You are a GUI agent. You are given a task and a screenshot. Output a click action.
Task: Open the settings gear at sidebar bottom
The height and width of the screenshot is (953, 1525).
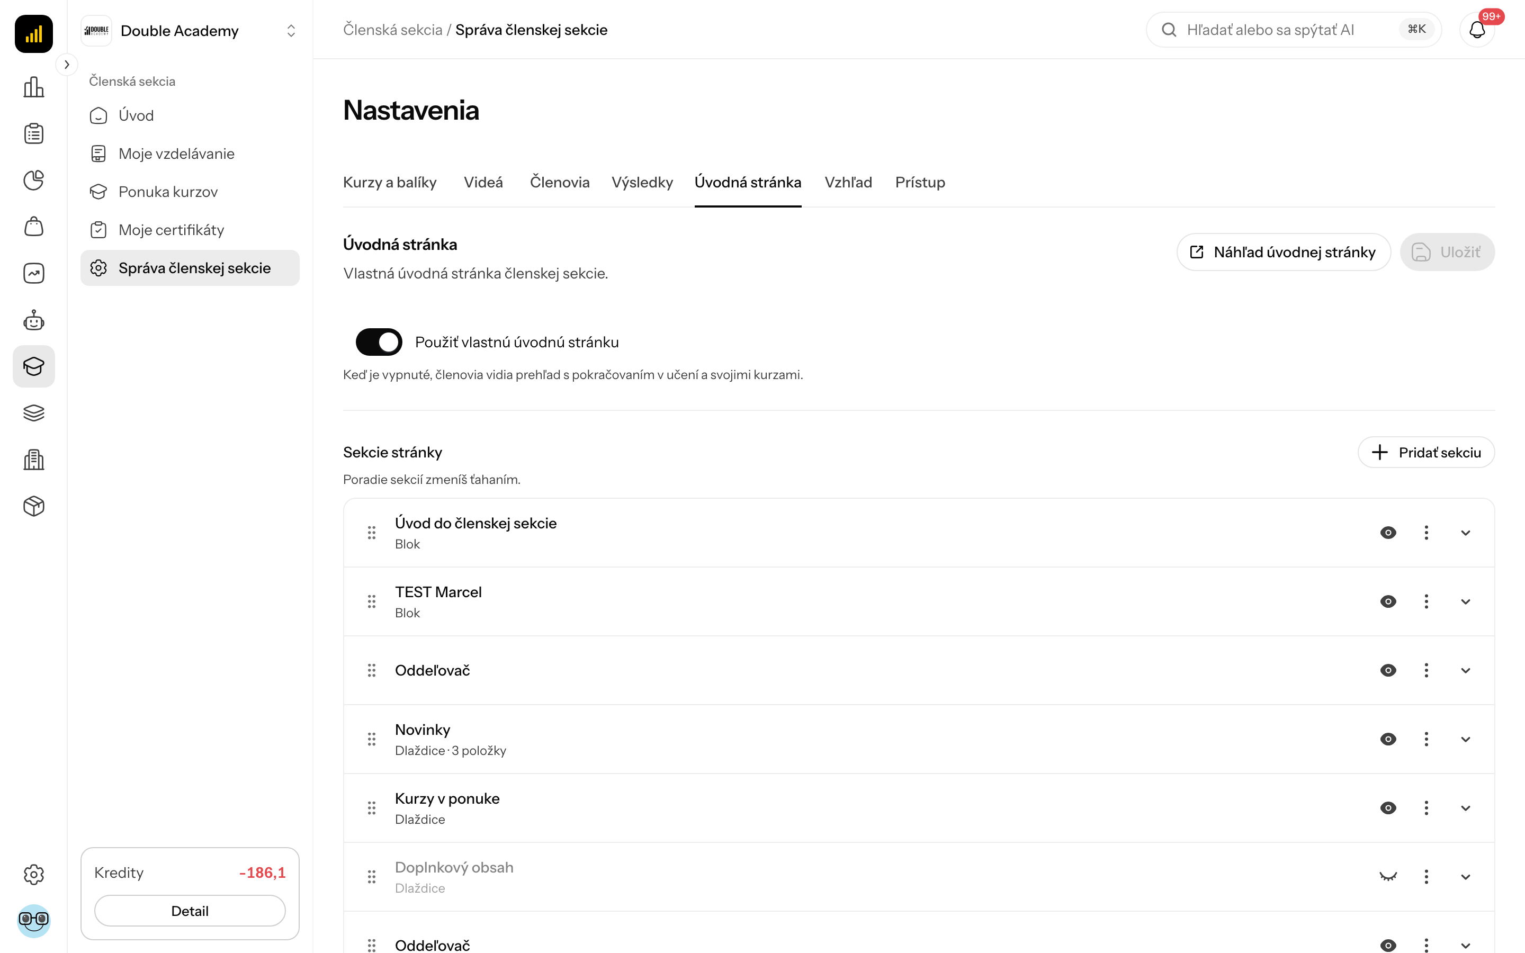(33, 874)
